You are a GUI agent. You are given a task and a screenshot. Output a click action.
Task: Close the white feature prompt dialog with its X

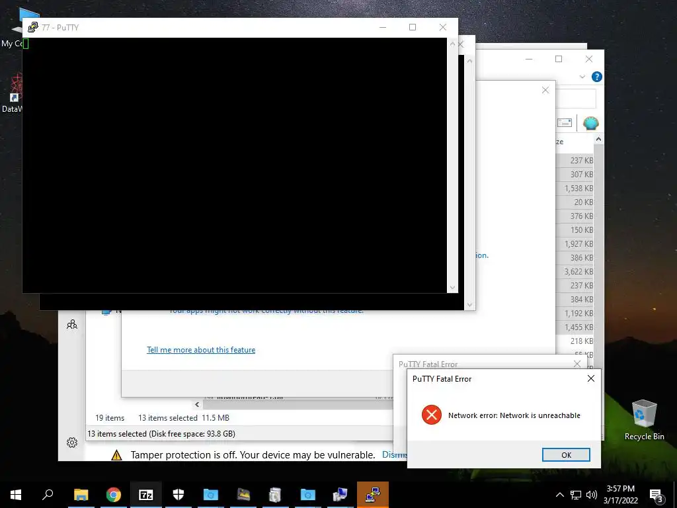click(545, 90)
